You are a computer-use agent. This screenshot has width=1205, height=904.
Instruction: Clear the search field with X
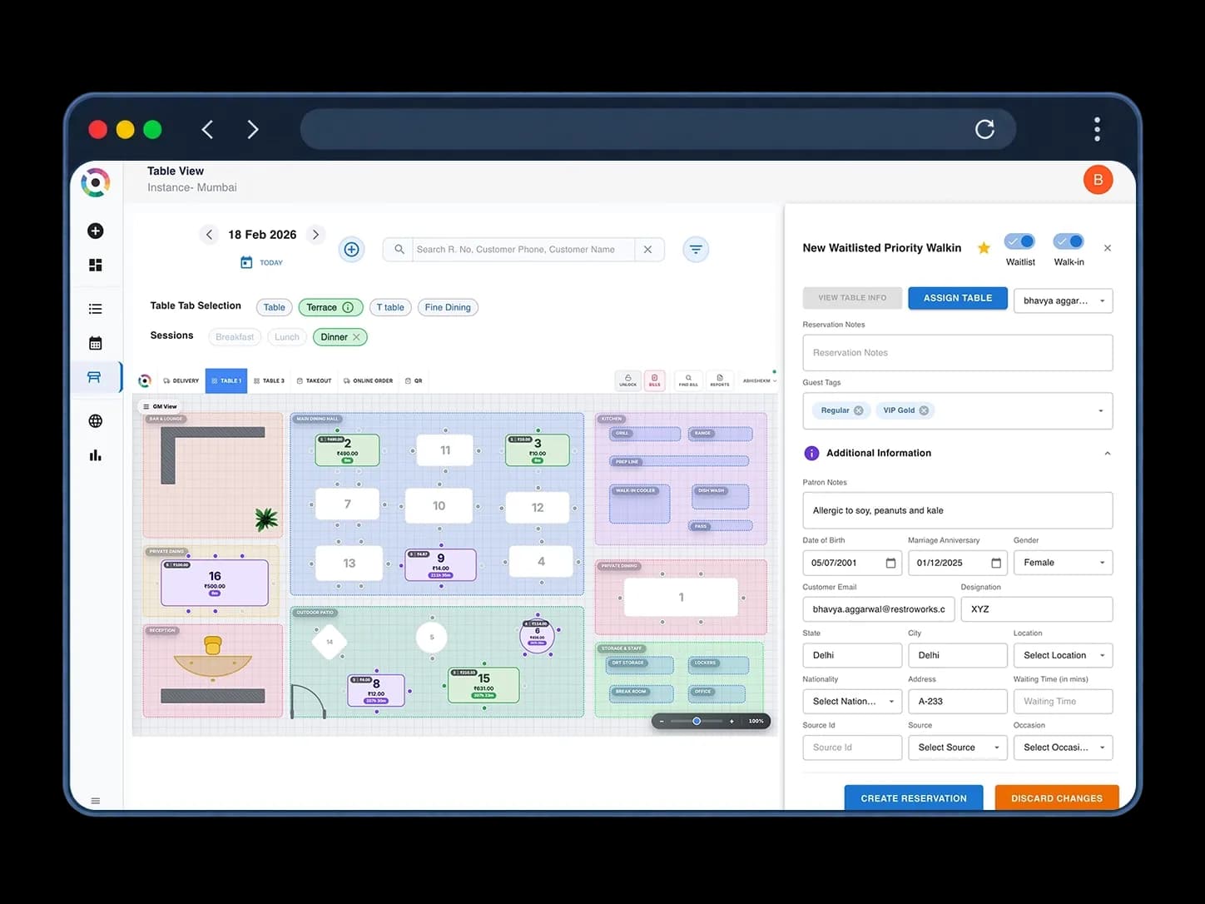tap(647, 250)
